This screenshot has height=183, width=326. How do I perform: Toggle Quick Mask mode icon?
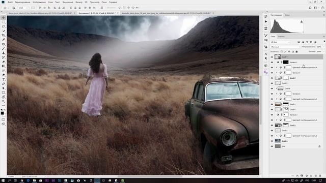point(4,119)
